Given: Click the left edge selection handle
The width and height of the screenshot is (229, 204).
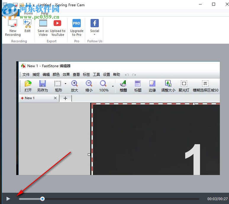Looking at the screenshot, I should [x=89, y=155].
